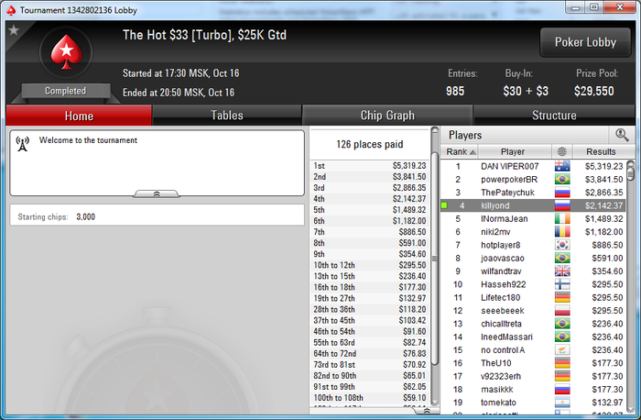This screenshot has height=420, width=641.
Task: Click the broadcast antenna icon beside welcome message
Action: click(x=23, y=143)
